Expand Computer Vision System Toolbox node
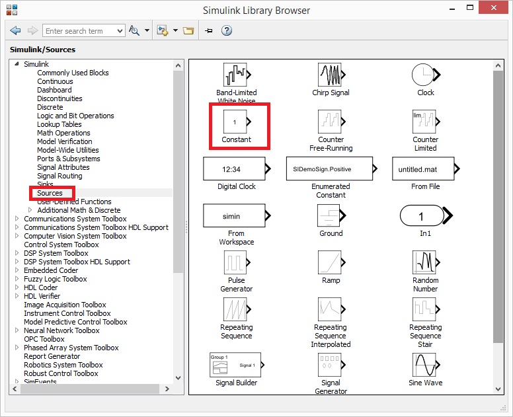Viewport: 513px width, 417px height. point(17,236)
